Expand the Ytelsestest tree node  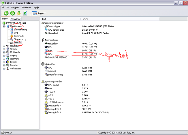4,69
